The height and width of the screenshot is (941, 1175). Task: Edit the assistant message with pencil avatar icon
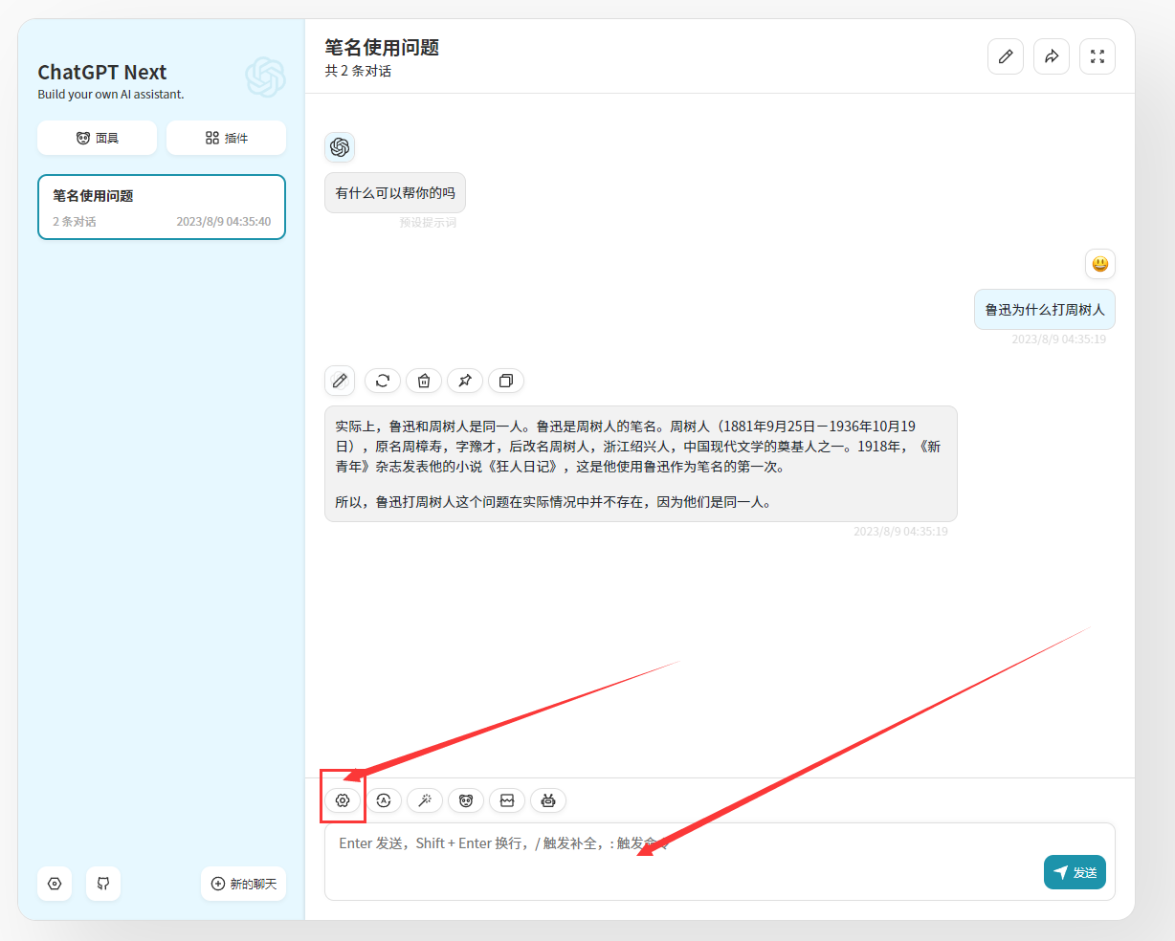coord(340,381)
